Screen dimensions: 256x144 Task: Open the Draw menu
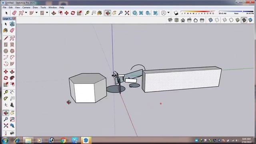point(35,8)
